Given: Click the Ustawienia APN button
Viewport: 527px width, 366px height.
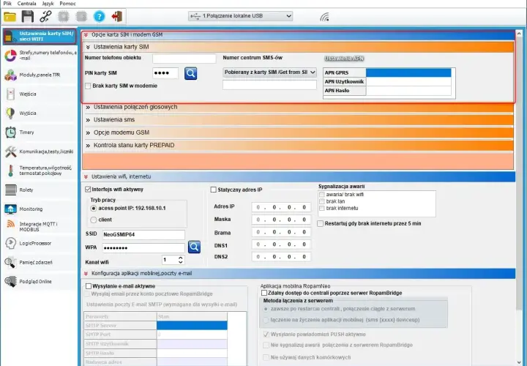Looking at the screenshot, I should pos(344,59).
